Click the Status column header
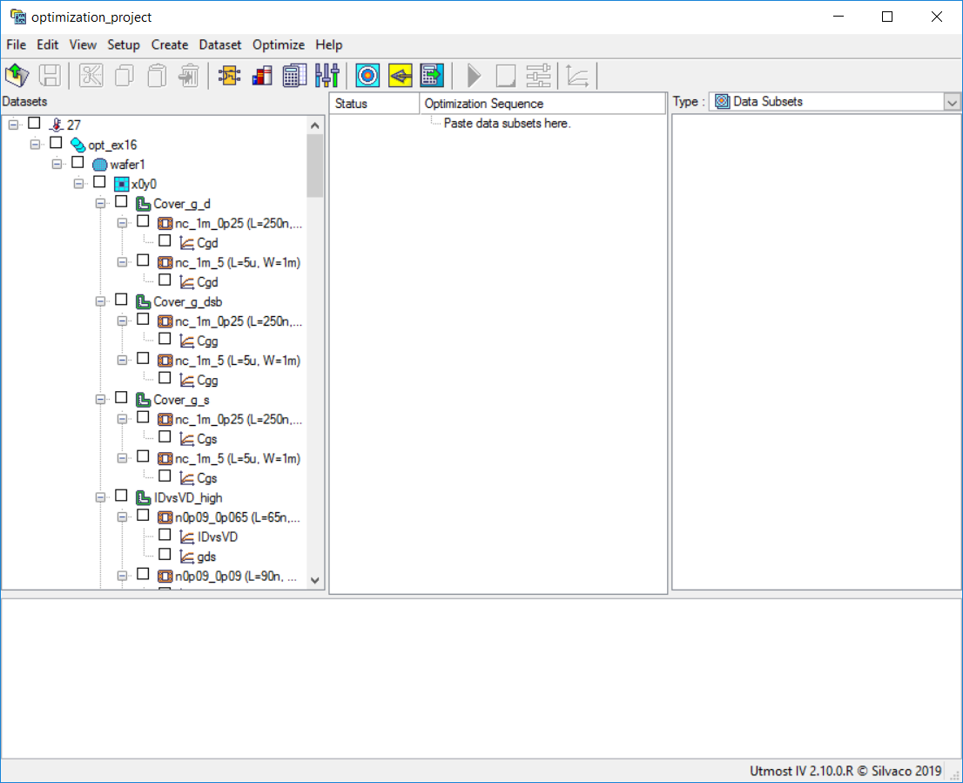963x783 pixels. pos(374,104)
